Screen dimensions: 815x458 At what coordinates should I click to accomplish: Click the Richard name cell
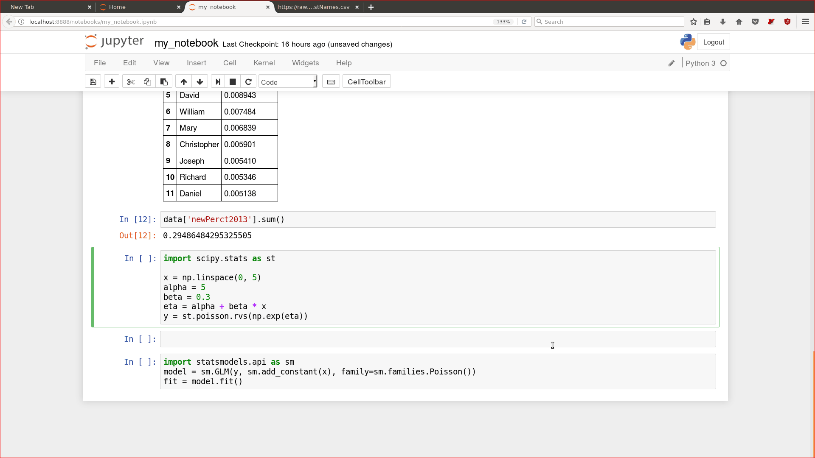tap(199, 177)
